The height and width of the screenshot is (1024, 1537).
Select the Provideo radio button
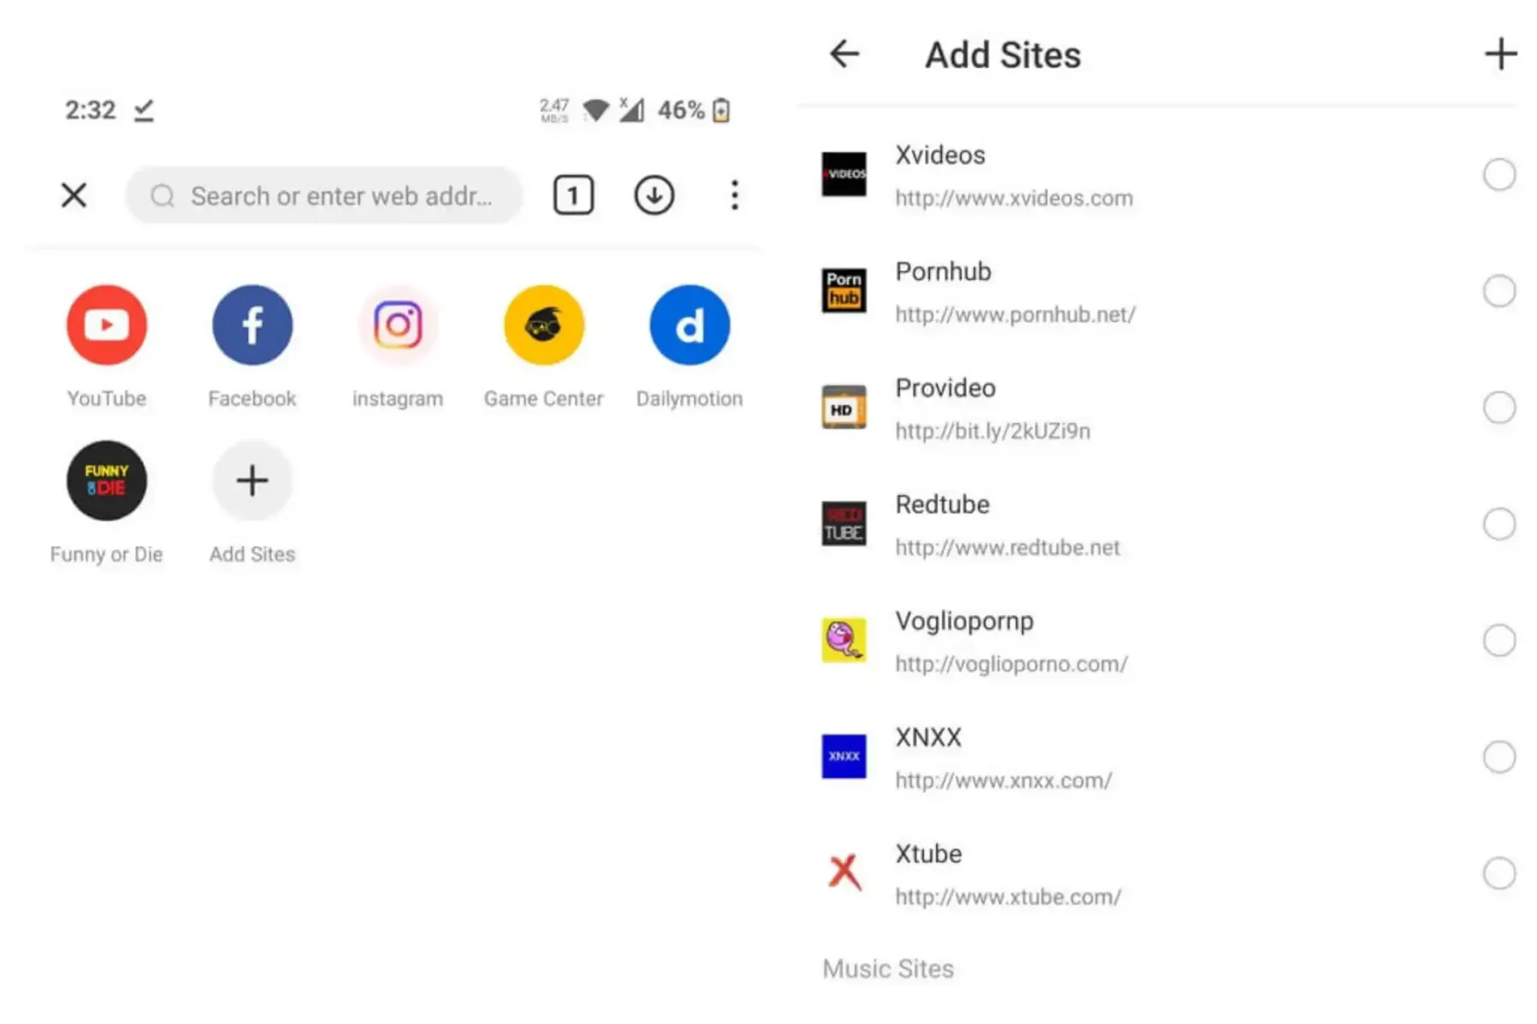point(1499,408)
